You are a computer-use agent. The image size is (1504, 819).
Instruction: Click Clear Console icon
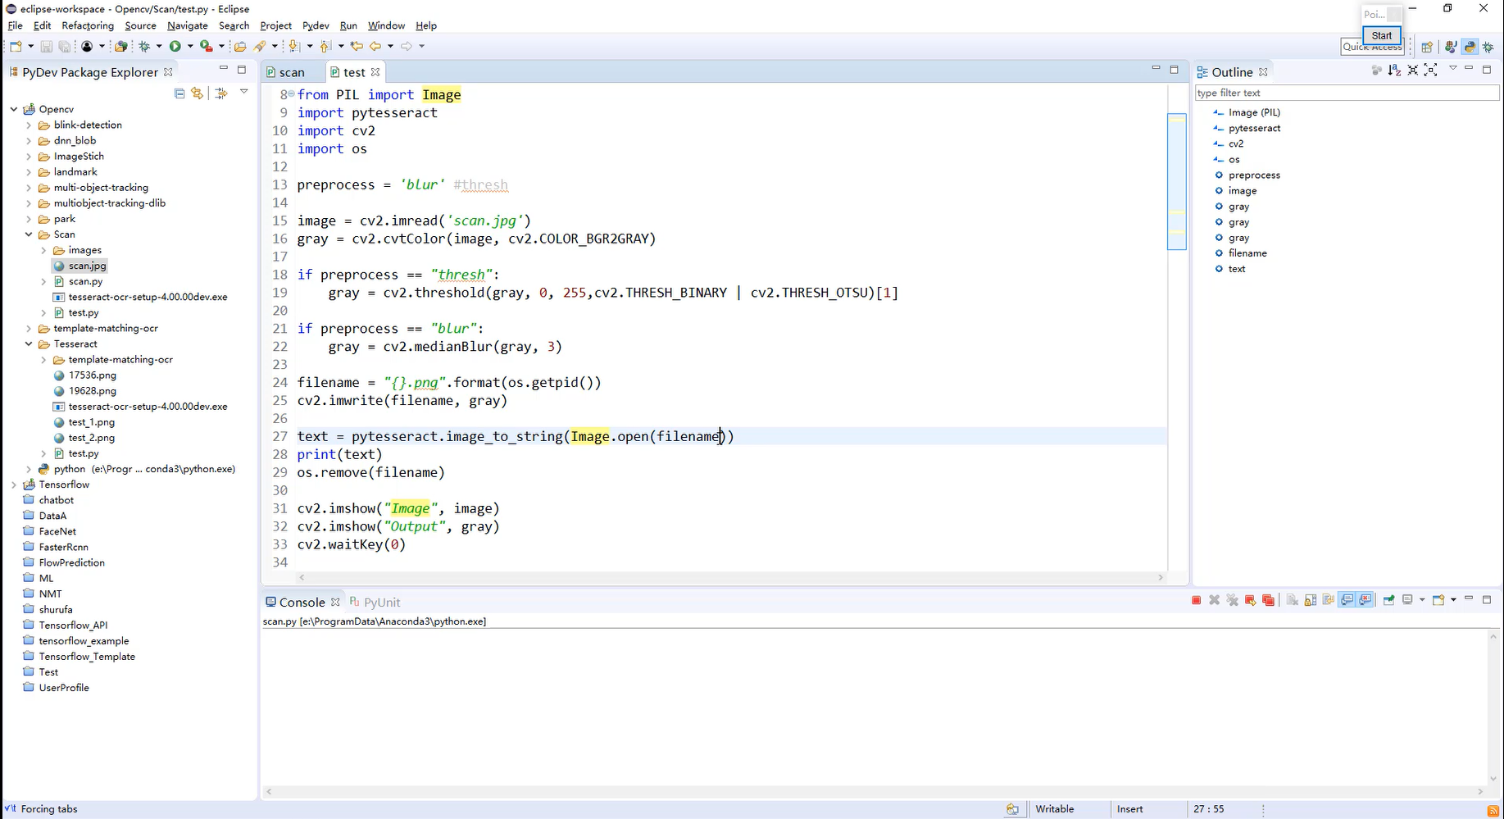pyautogui.click(x=1293, y=600)
